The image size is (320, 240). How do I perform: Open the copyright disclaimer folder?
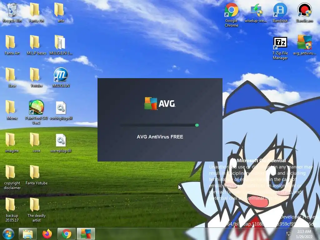12,177
